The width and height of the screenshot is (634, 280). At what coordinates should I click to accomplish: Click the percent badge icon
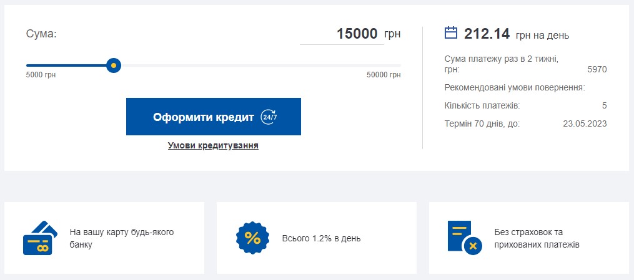coord(252,238)
